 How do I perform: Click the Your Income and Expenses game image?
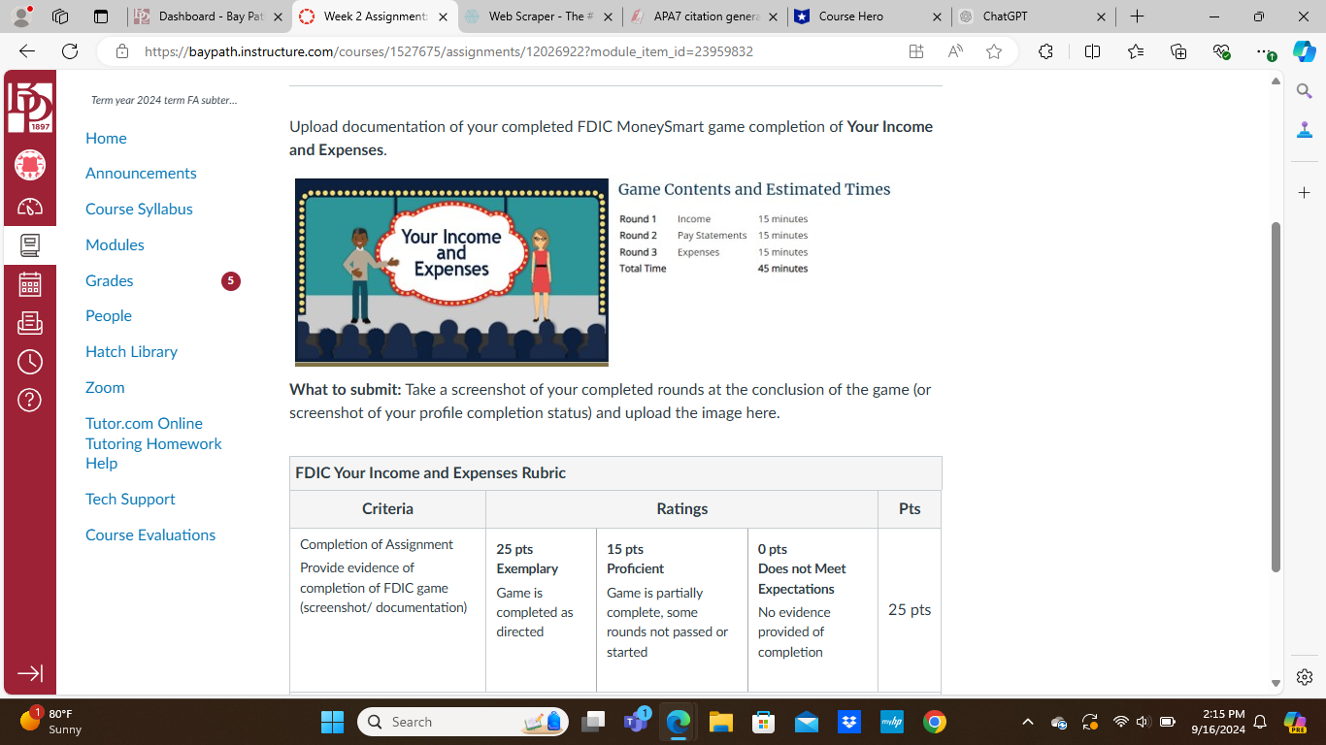[x=451, y=272]
